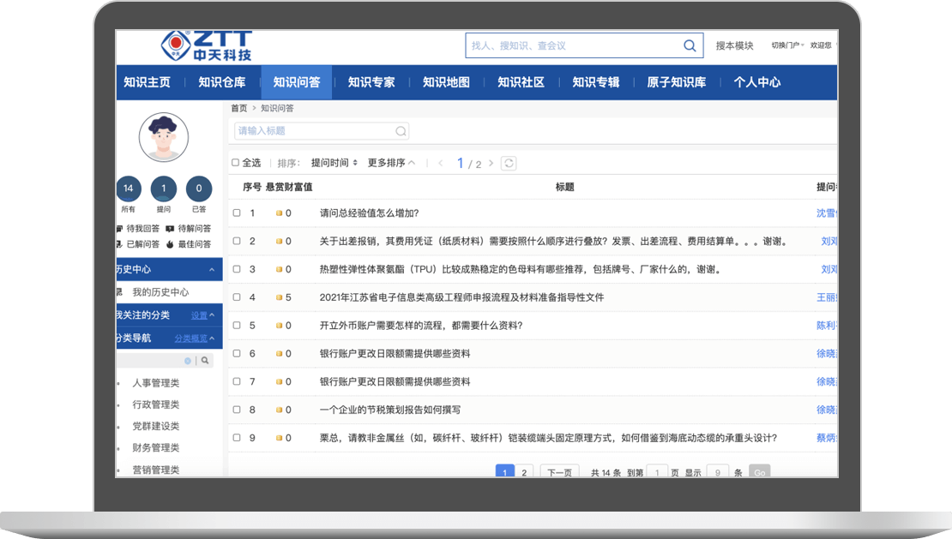Open the question 请问总经验值怎么增加?
The image size is (952, 539).
click(x=369, y=213)
